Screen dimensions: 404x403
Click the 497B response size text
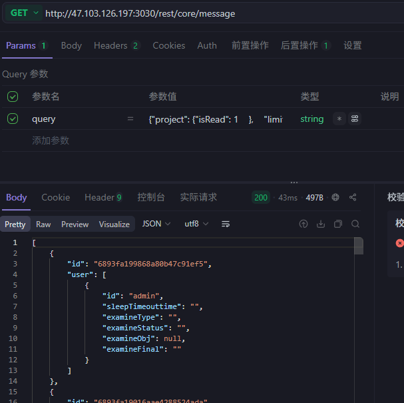314,198
